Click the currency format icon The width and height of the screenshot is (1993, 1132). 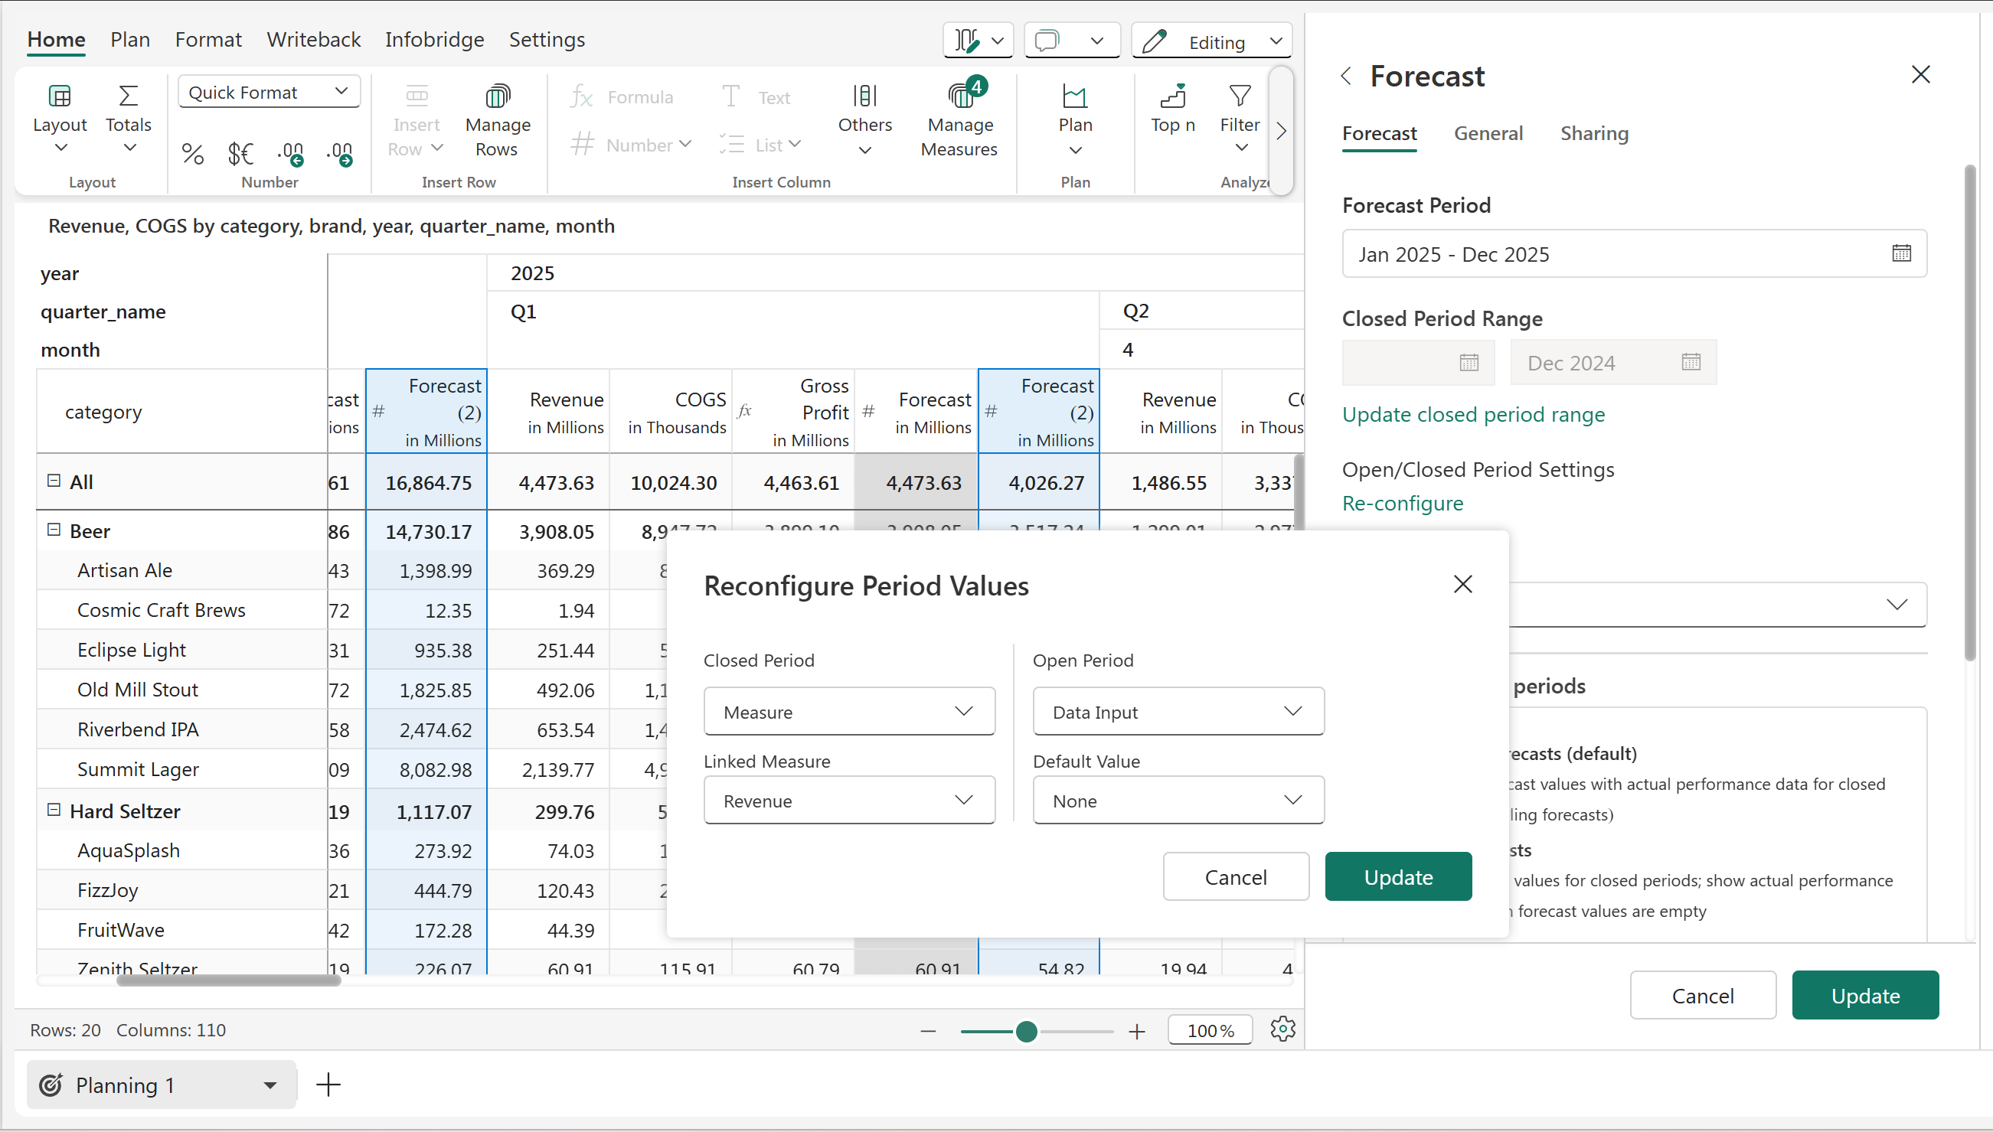[240, 153]
